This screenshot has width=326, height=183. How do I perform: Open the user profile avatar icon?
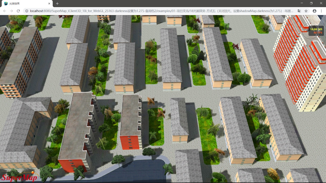click(x=314, y=11)
